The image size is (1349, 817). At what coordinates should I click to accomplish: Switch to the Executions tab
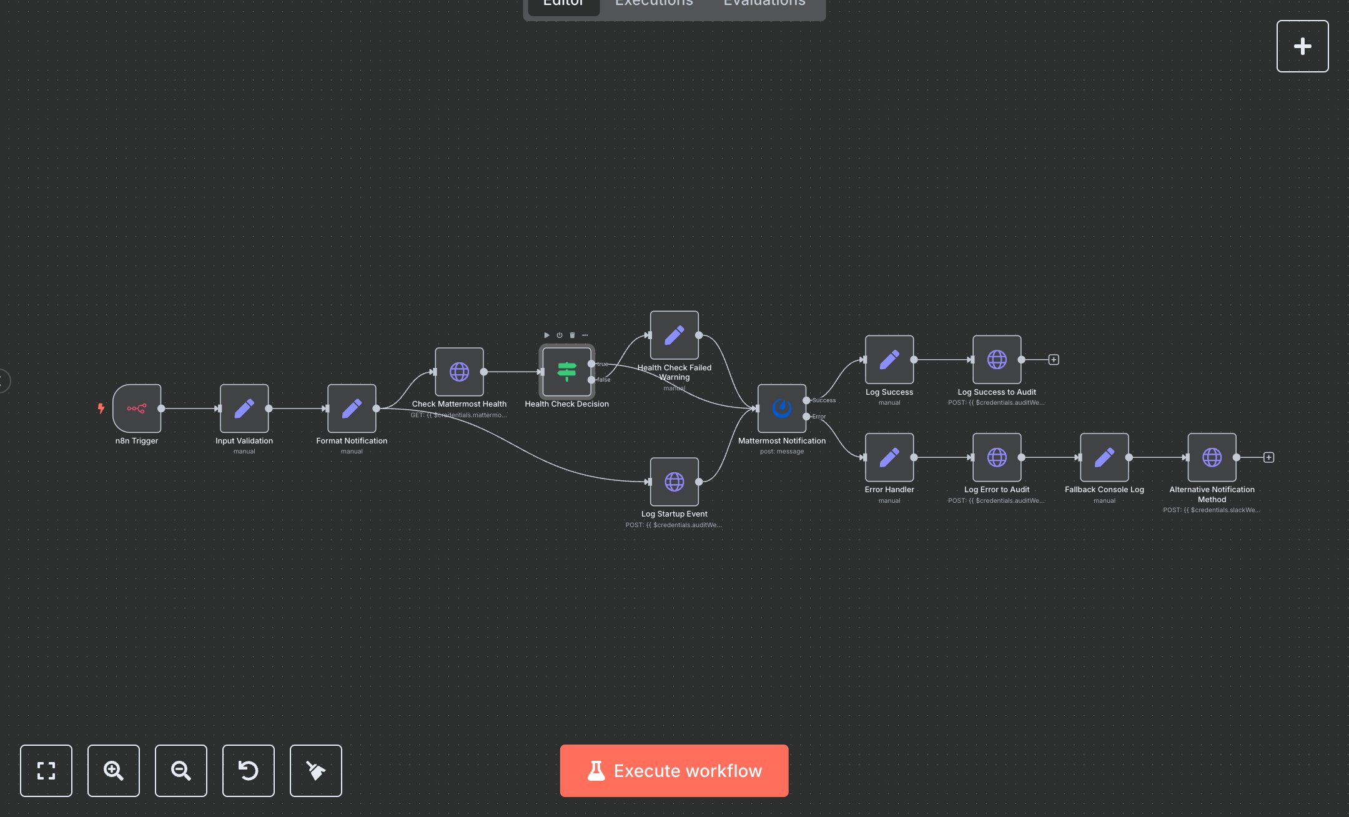(x=653, y=4)
